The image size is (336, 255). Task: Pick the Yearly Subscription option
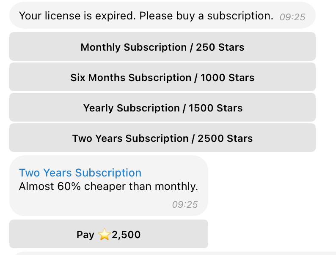(162, 108)
